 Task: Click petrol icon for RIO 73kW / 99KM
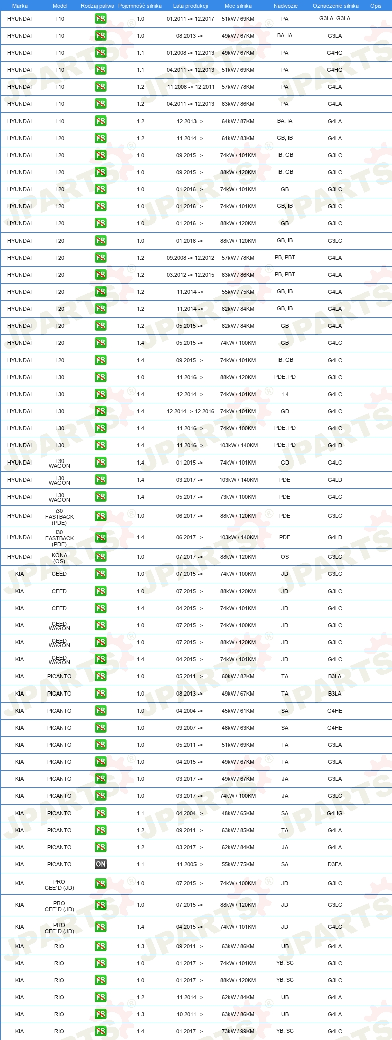pos(101,1031)
